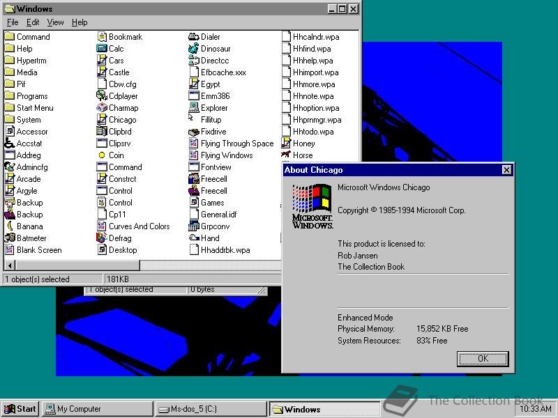Select the Fontview icon

[x=194, y=167]
